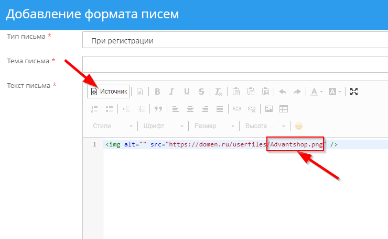Click the remove formatting icon
This screenshot has width=388, height=239.
(x=219, y=92)
